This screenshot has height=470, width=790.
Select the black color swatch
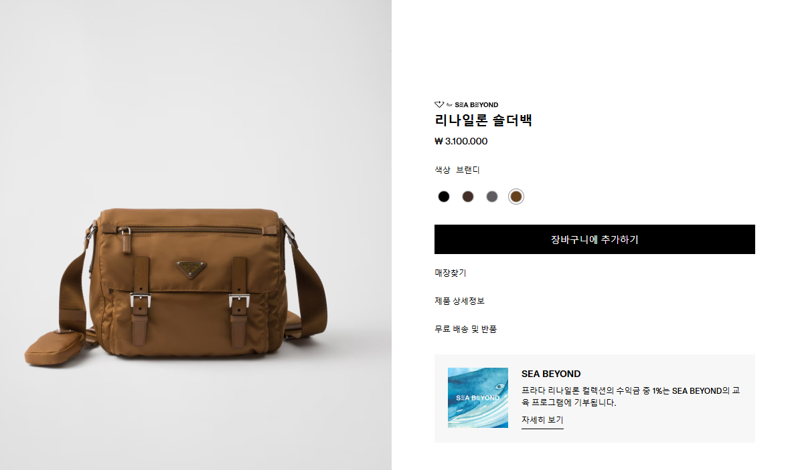[443, 197]
